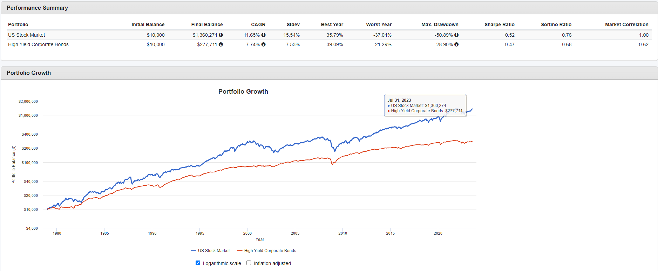Click the Market Correlation column header

click(626, 24)
